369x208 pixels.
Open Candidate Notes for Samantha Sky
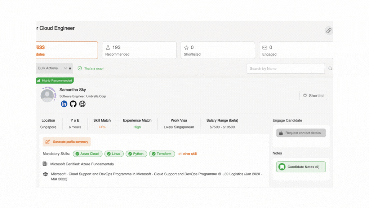pyautogui.click(x=301, y=166)
